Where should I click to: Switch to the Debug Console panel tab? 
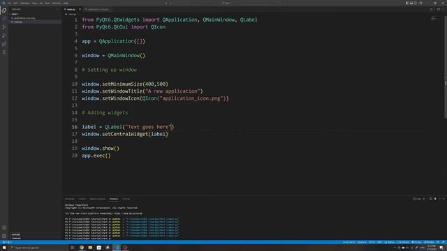tap(97, 199)
